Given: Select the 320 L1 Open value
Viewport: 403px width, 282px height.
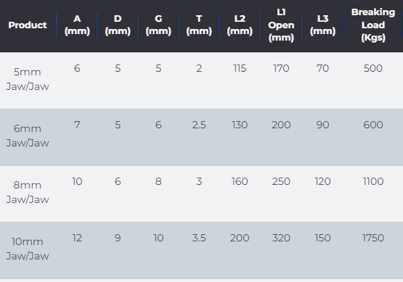Looking at the screenshot, I should point(281,238).
